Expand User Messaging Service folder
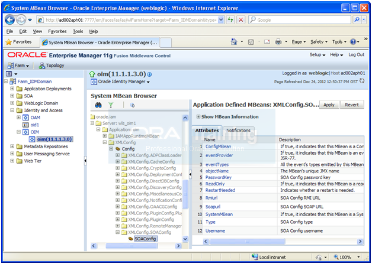 click(x=12, y=154)
